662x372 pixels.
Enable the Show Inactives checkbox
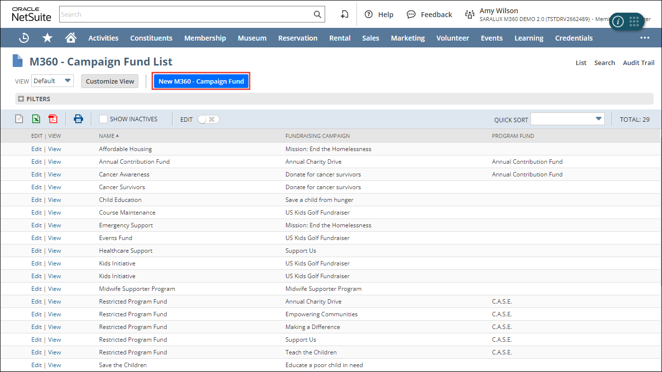[x=103, y=119]
